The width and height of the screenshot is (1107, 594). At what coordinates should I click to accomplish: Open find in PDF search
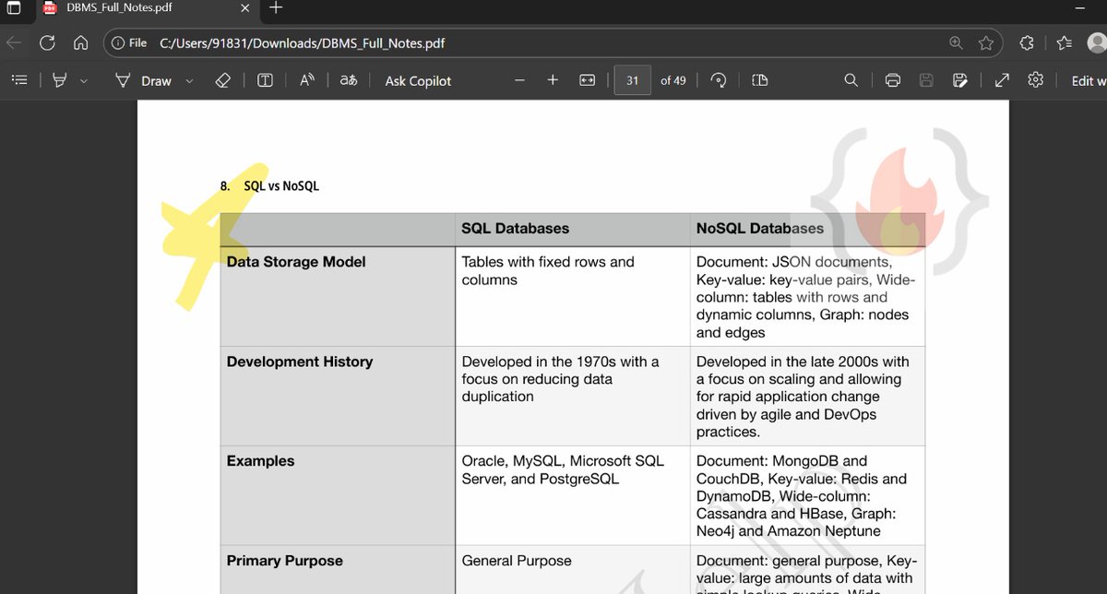851,80
